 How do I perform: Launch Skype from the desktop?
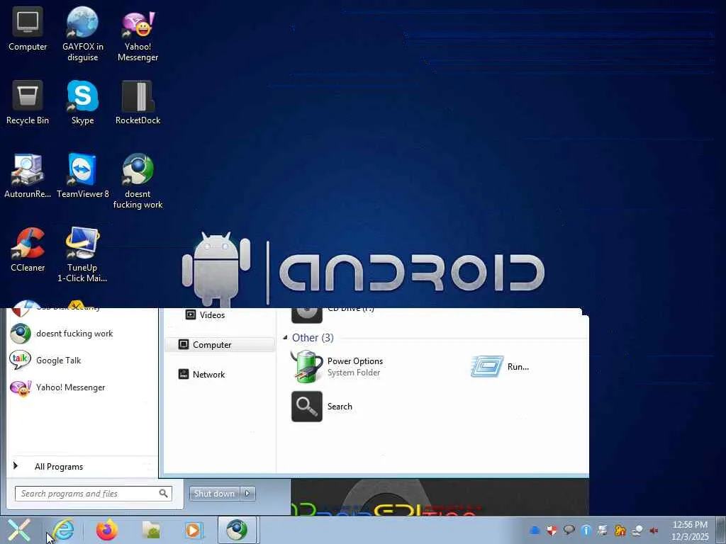(82, 103)
